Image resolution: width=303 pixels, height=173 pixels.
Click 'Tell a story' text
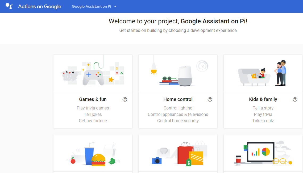point(263,108)
